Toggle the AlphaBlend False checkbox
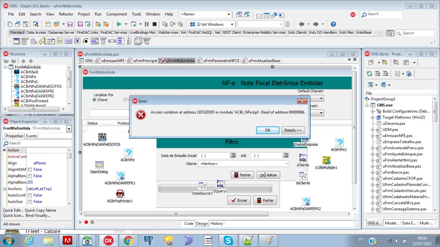Viewport: 440px width, 247px height. tap(30, 176)
